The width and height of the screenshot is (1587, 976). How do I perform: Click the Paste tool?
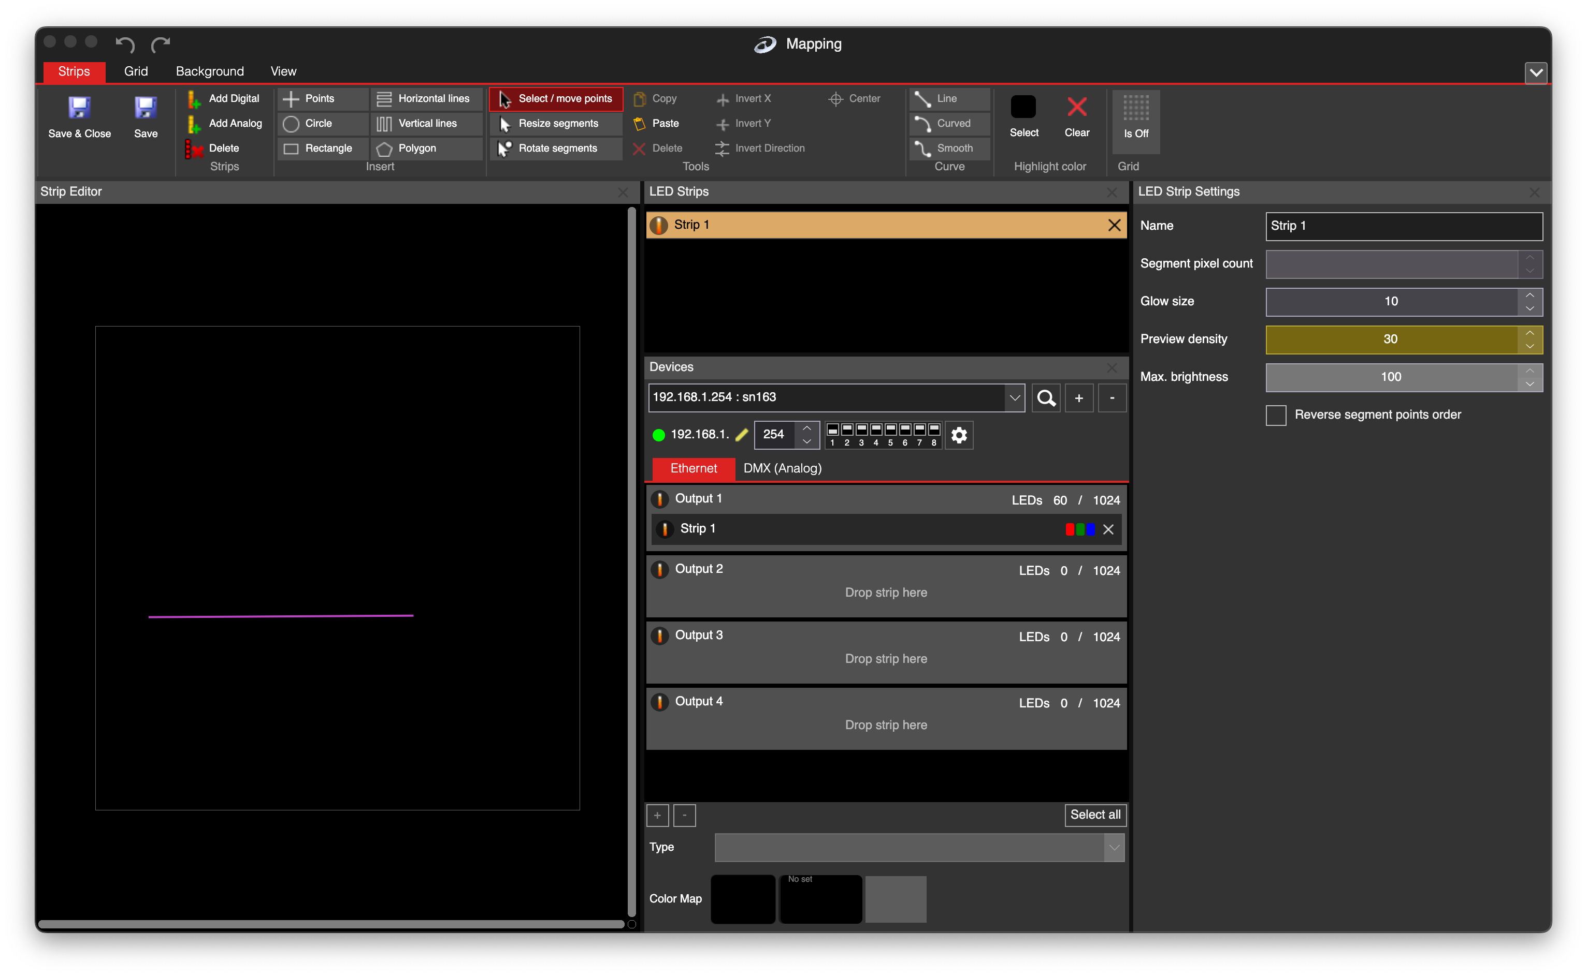point(656,123)
